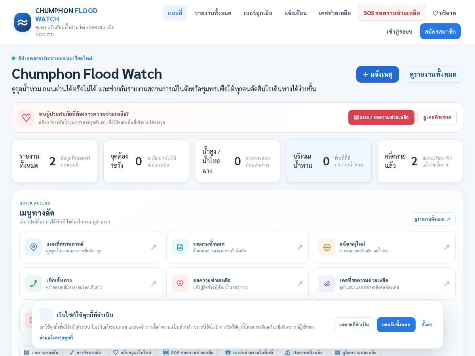Click the large ดูรายงานทั้งหมด header button

433,74
